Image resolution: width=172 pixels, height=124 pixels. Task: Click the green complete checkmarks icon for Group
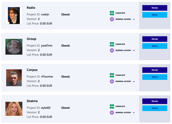tap(112, 44)
